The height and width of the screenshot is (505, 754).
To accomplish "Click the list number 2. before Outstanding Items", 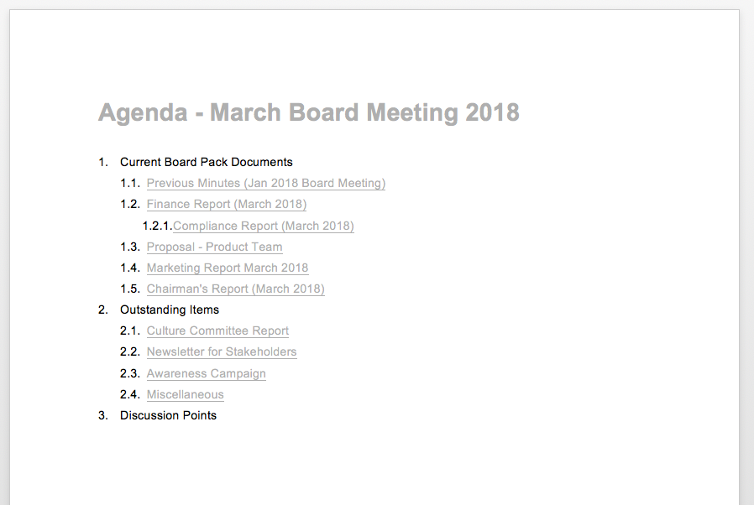I will 103,310.
